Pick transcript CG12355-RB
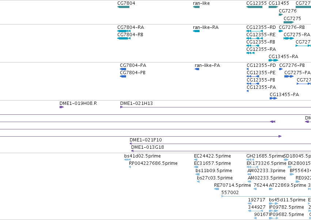This screenshot has width=311, height=220. point(261,42)
